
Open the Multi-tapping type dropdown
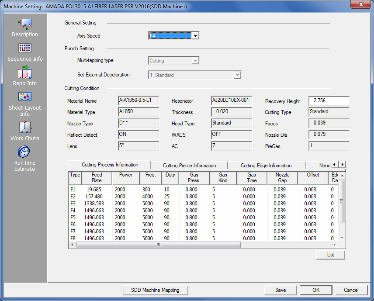pos(173,61)
